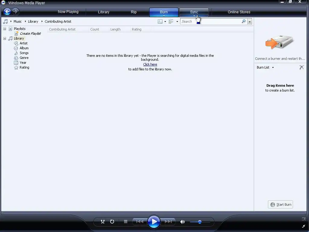Stop playback with the Stop button
This screenshot has width=309, height=232.
pos(126,221)
